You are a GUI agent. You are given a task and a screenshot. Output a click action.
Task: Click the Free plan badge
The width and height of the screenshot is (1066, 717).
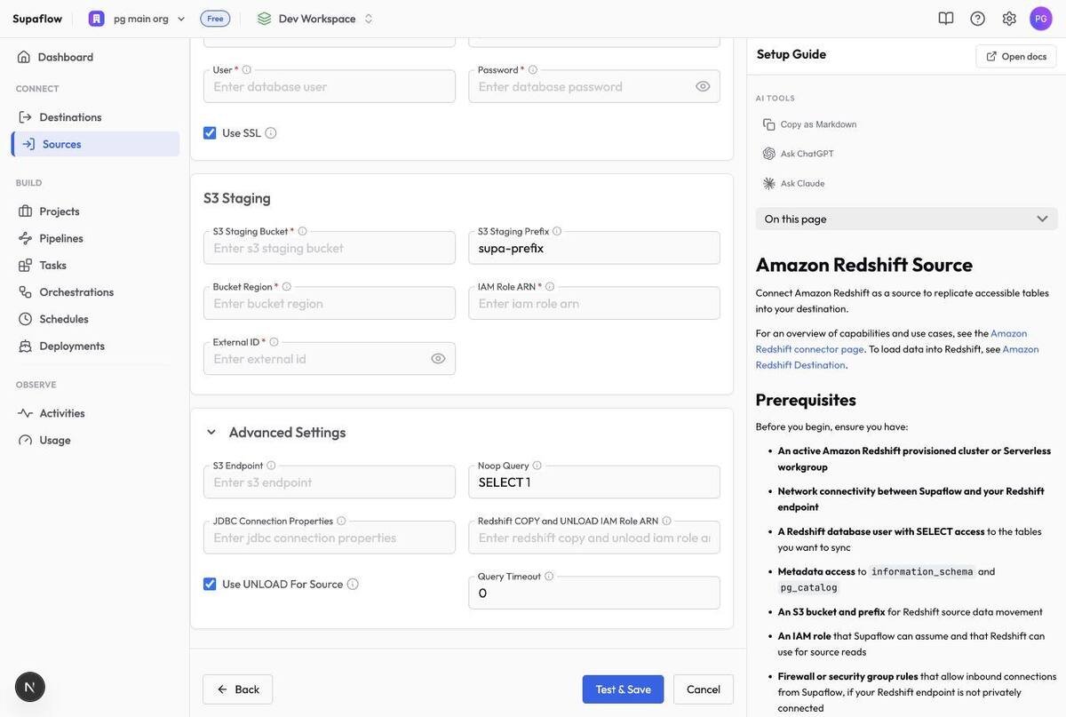215,19
